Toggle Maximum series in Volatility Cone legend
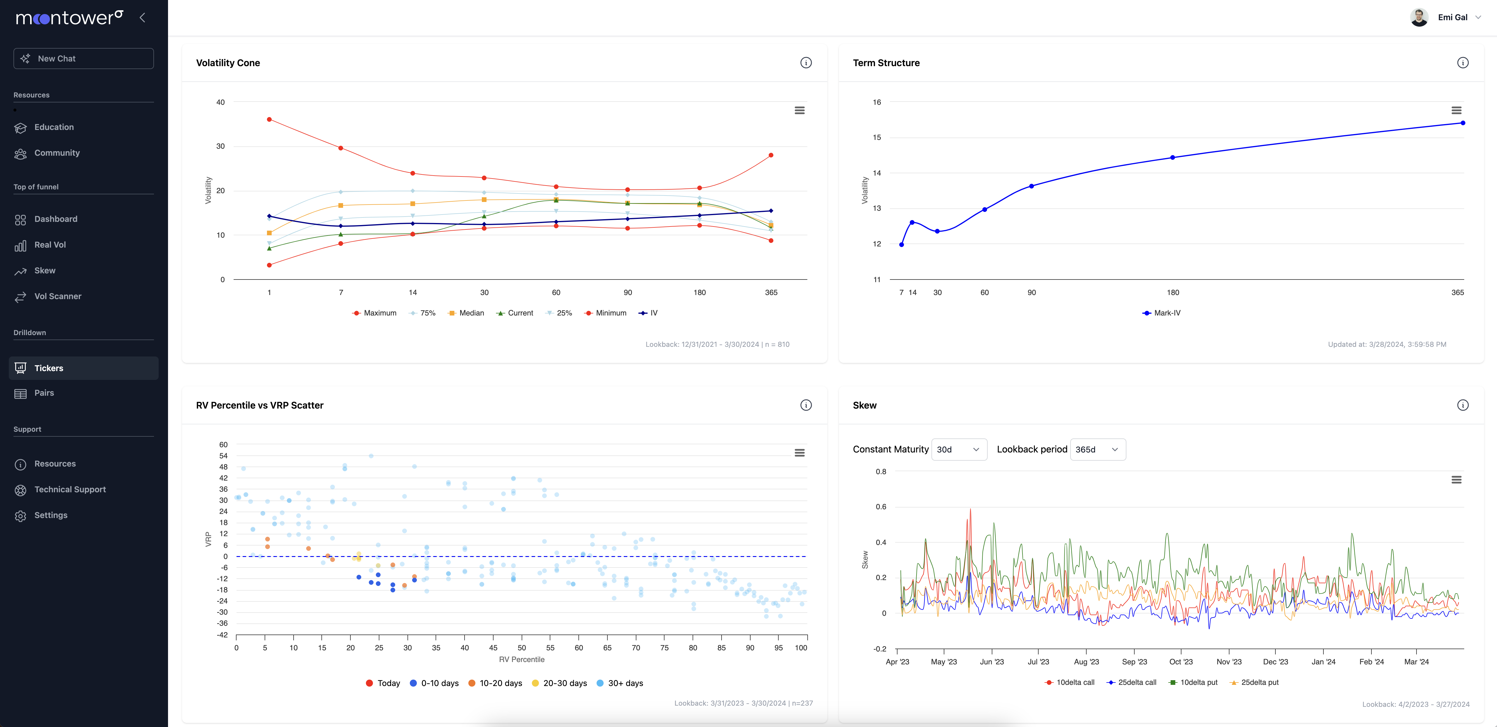This screenshot has width=1497, height=727. click(x=374, y=313)
